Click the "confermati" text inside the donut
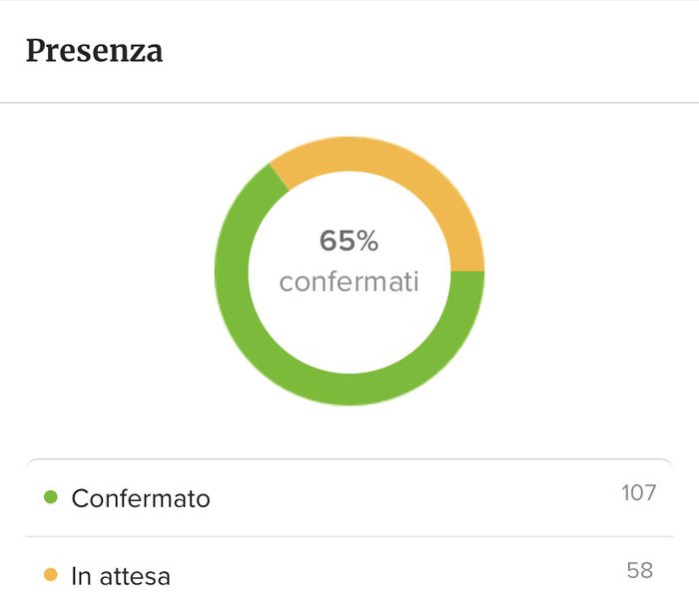 click(x=349, y=283)
